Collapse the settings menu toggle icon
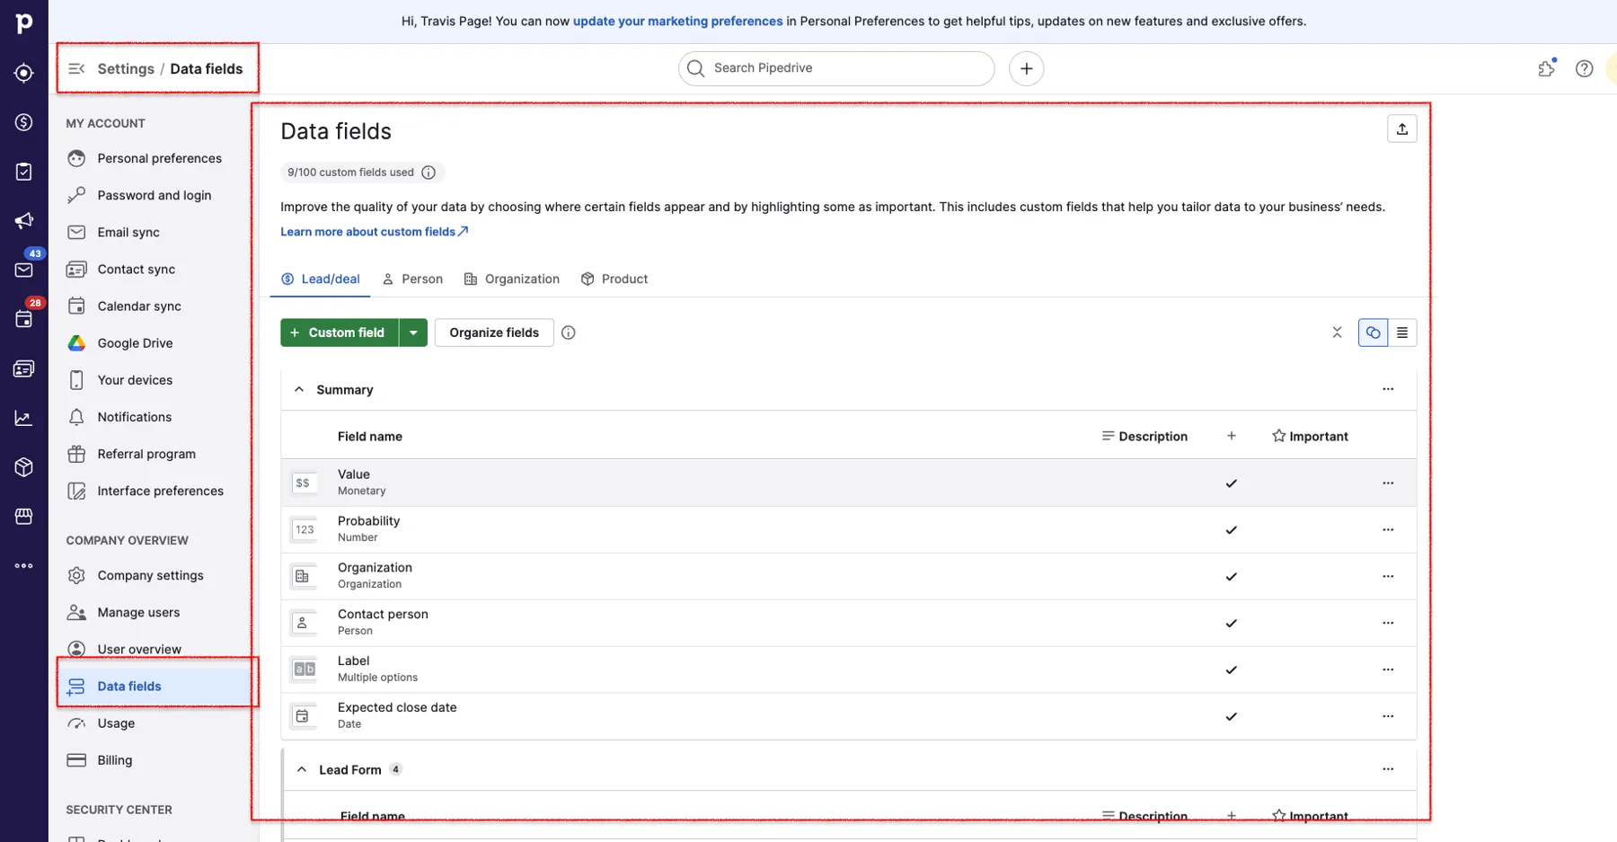Image resolution: width=1617 pixels, height=842 pixels. tap(76, 69)
